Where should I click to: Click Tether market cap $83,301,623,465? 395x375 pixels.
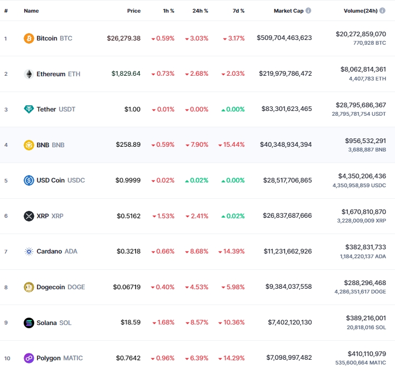pos(287,109)
